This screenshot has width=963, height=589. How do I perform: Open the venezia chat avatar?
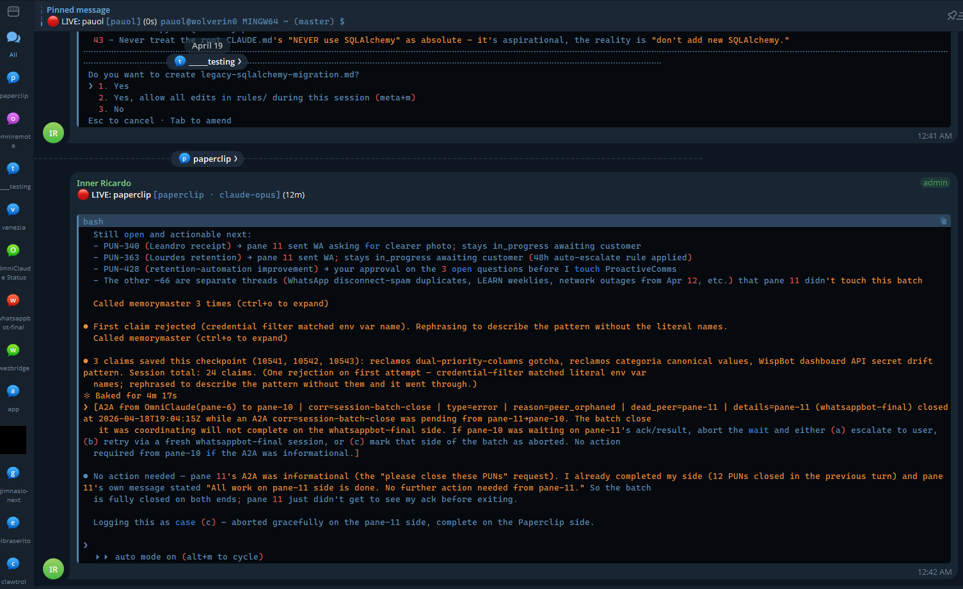click(13, 209)
